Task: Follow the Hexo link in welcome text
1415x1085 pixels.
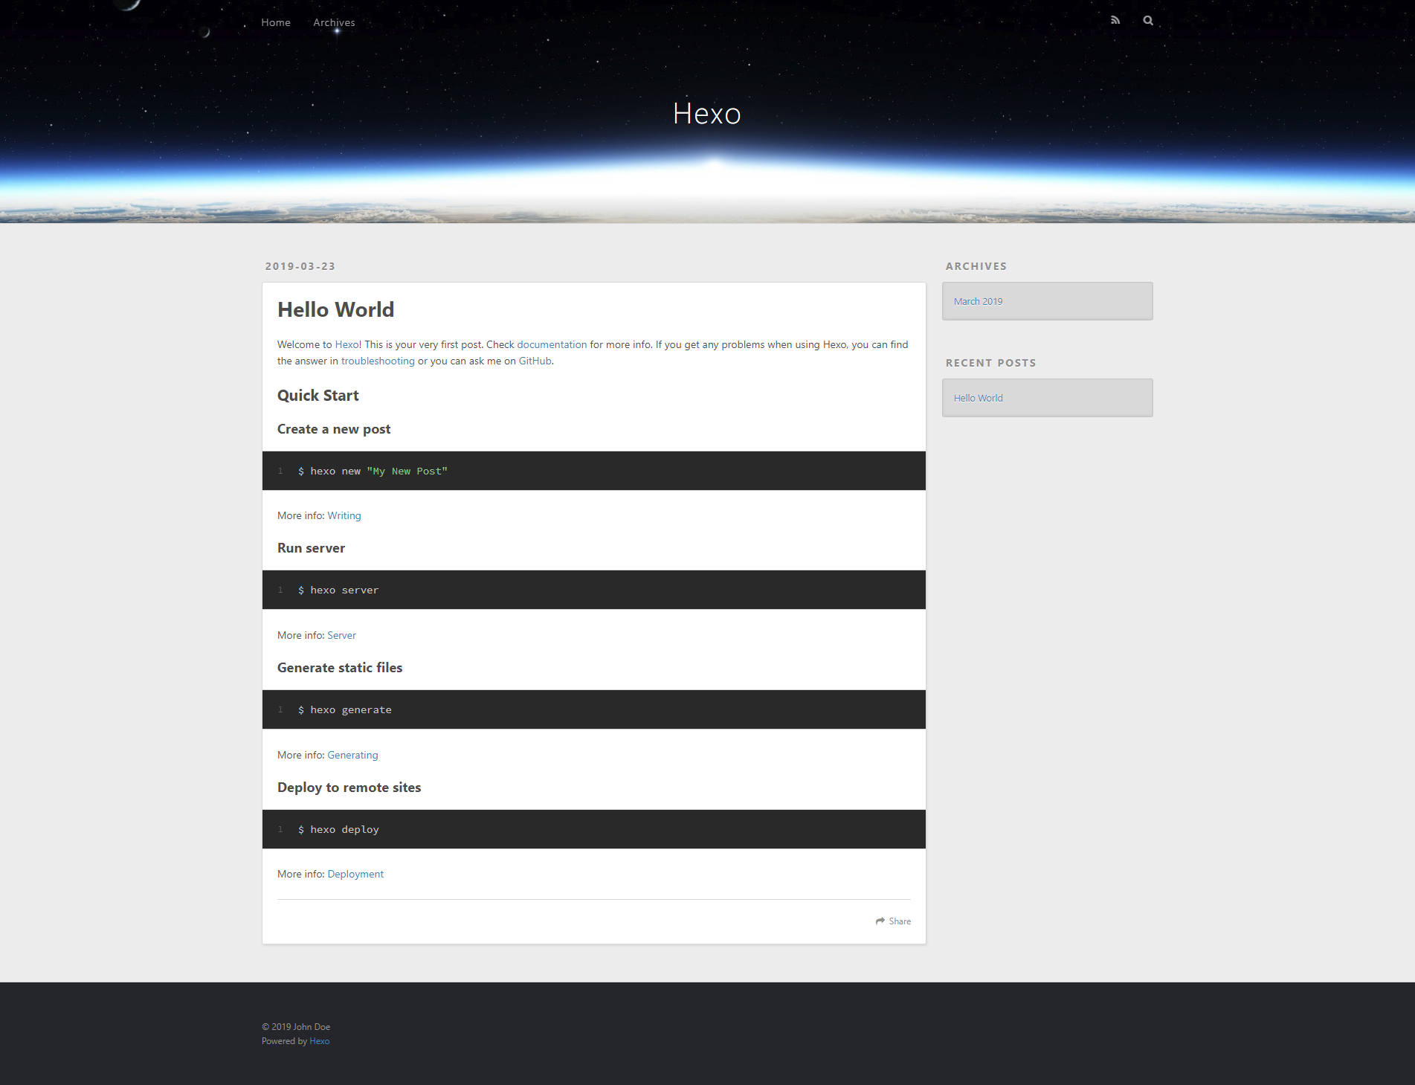Action: tap(347, 344)
